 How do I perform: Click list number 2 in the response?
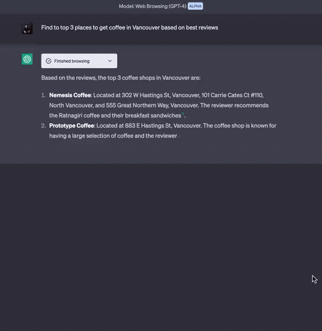[44, 126]
